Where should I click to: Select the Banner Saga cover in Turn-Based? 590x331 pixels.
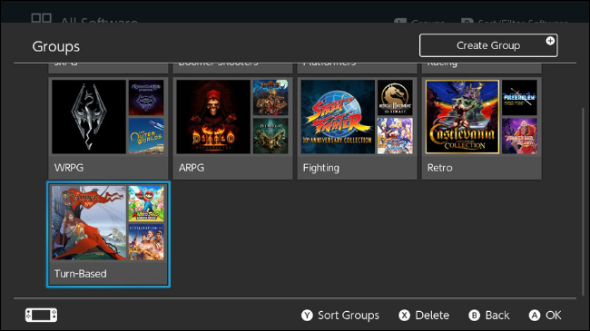pos(89,223)
